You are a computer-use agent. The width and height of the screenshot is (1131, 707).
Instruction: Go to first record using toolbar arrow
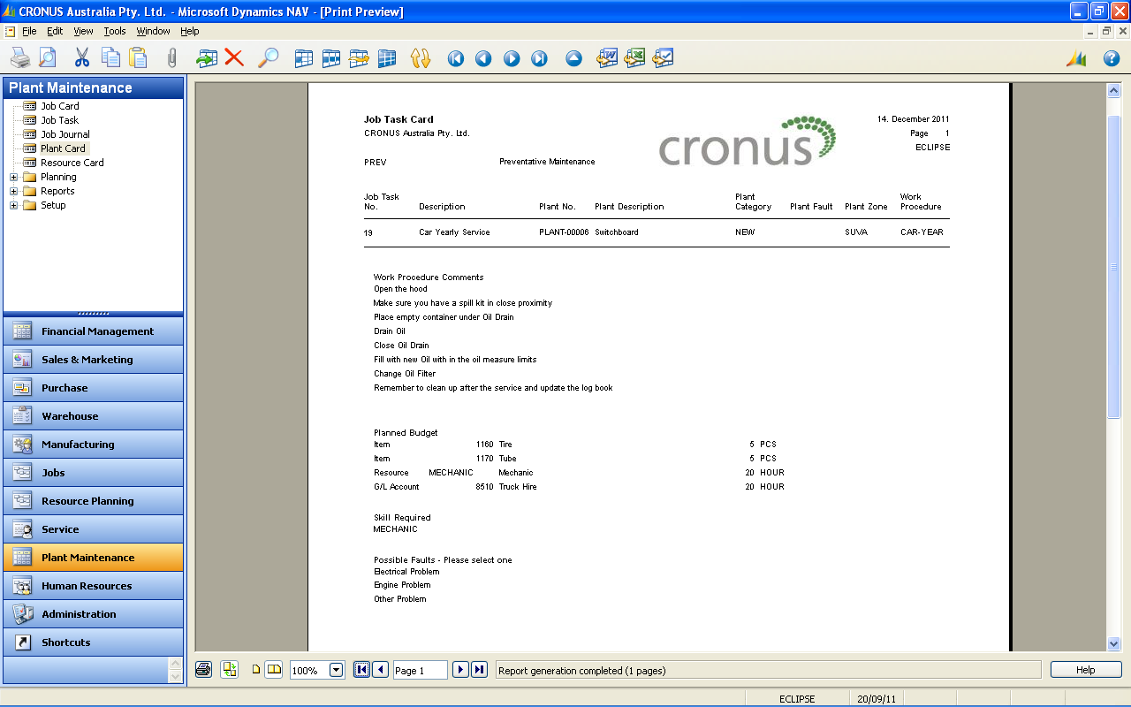(456, 58)
